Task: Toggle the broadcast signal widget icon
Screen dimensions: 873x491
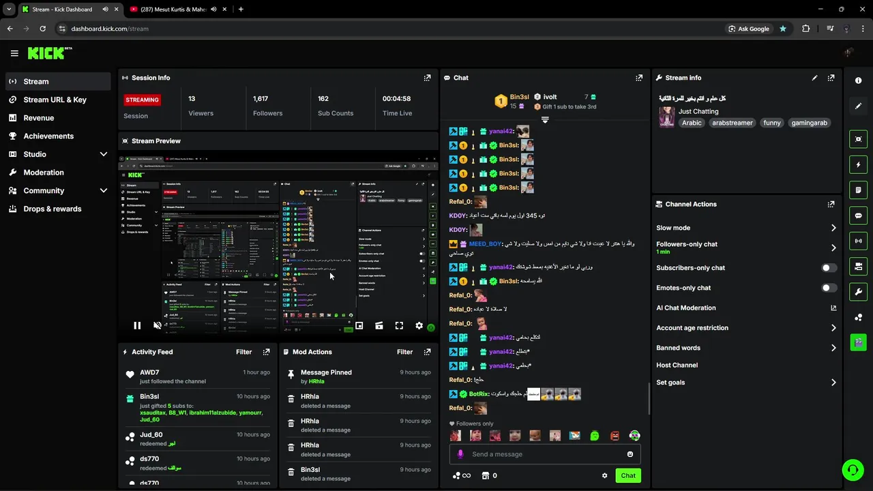Action: [858, 241]
